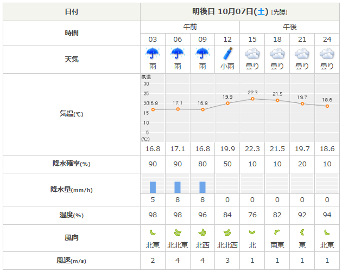342x272 pixels.
Task: Click the 先勝 label next to the date
Action: (280, 12)
